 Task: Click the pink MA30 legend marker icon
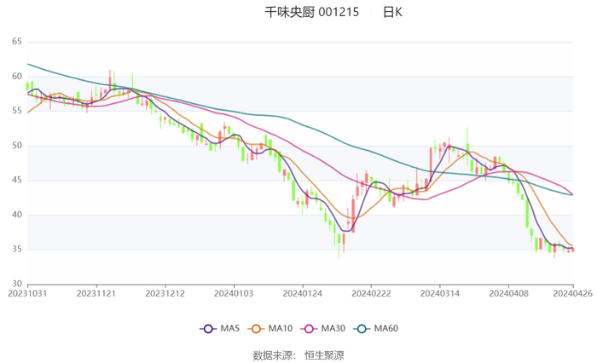coord(309,329)
